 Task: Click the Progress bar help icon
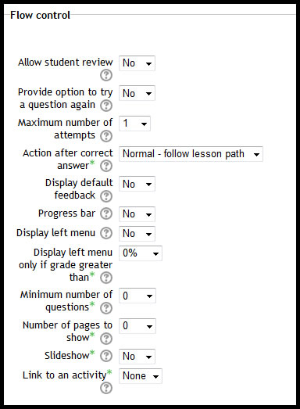[106, 213]
